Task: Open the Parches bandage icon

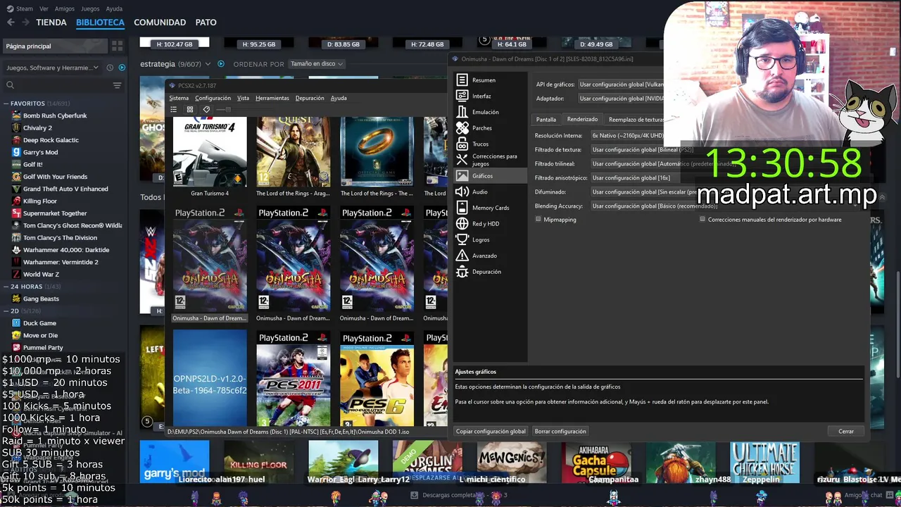Action: [x=462, y=128]
